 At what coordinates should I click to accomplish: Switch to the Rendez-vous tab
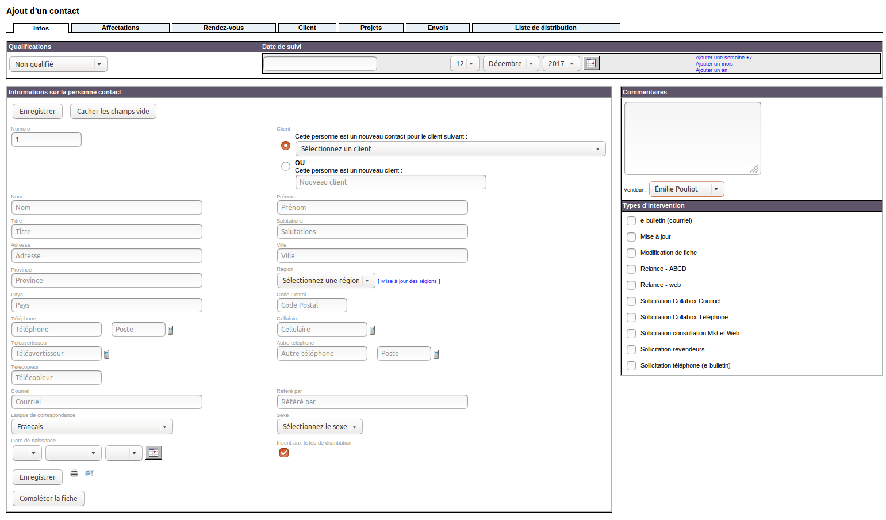224,28
